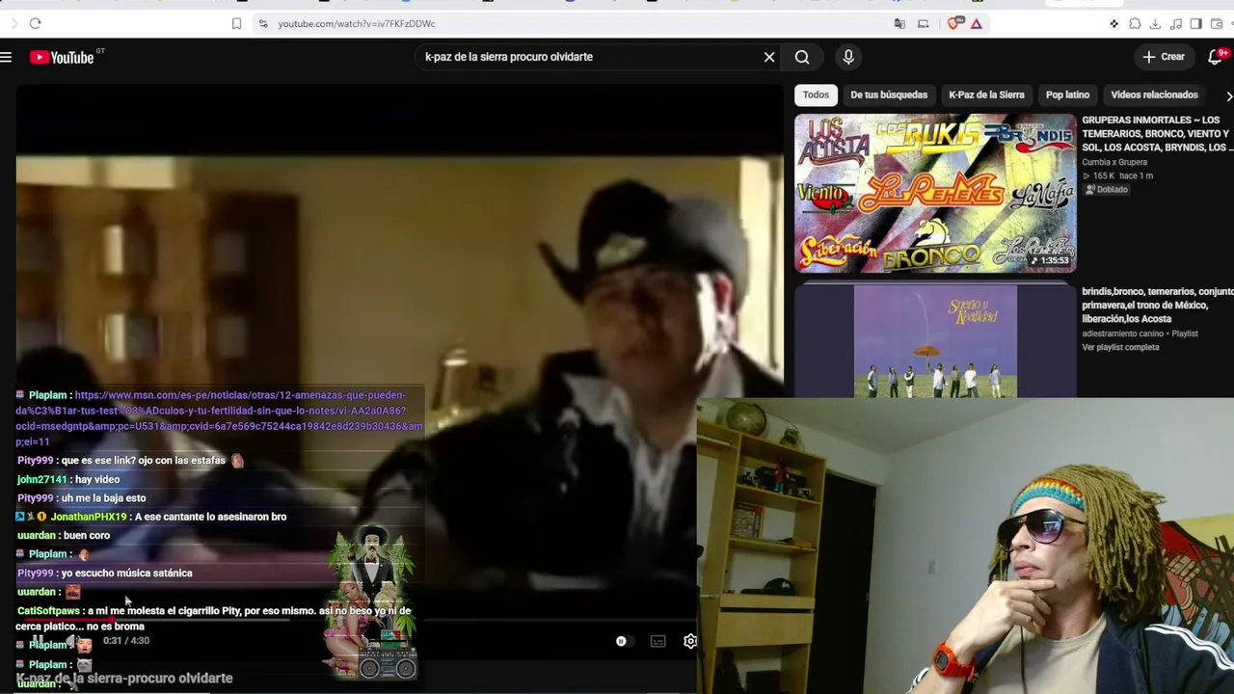The height and width of the screenshot is (694, 1234).
Task: Click the checkered extension icon in the toolbar
Action: (1114, 23)
